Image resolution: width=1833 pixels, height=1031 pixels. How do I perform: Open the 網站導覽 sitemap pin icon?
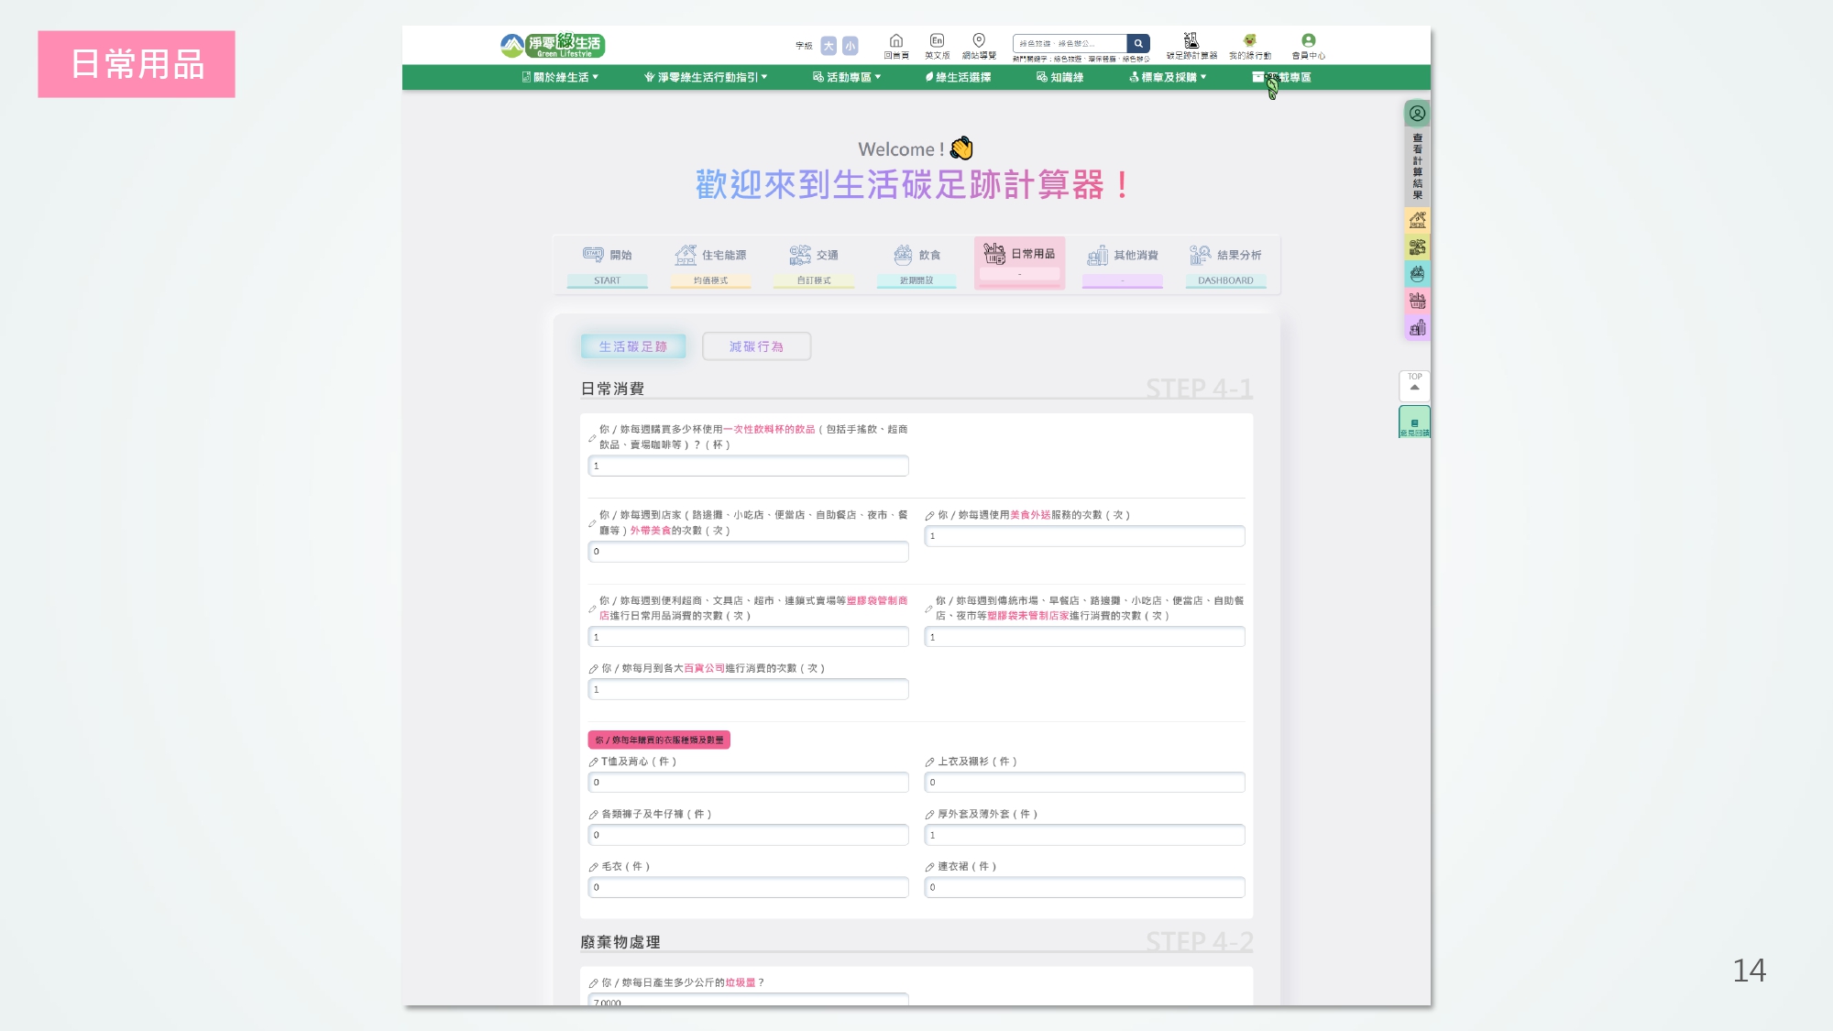pos(979,42)
